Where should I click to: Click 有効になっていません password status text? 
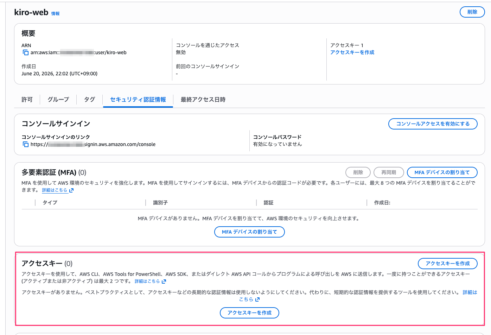278,144
